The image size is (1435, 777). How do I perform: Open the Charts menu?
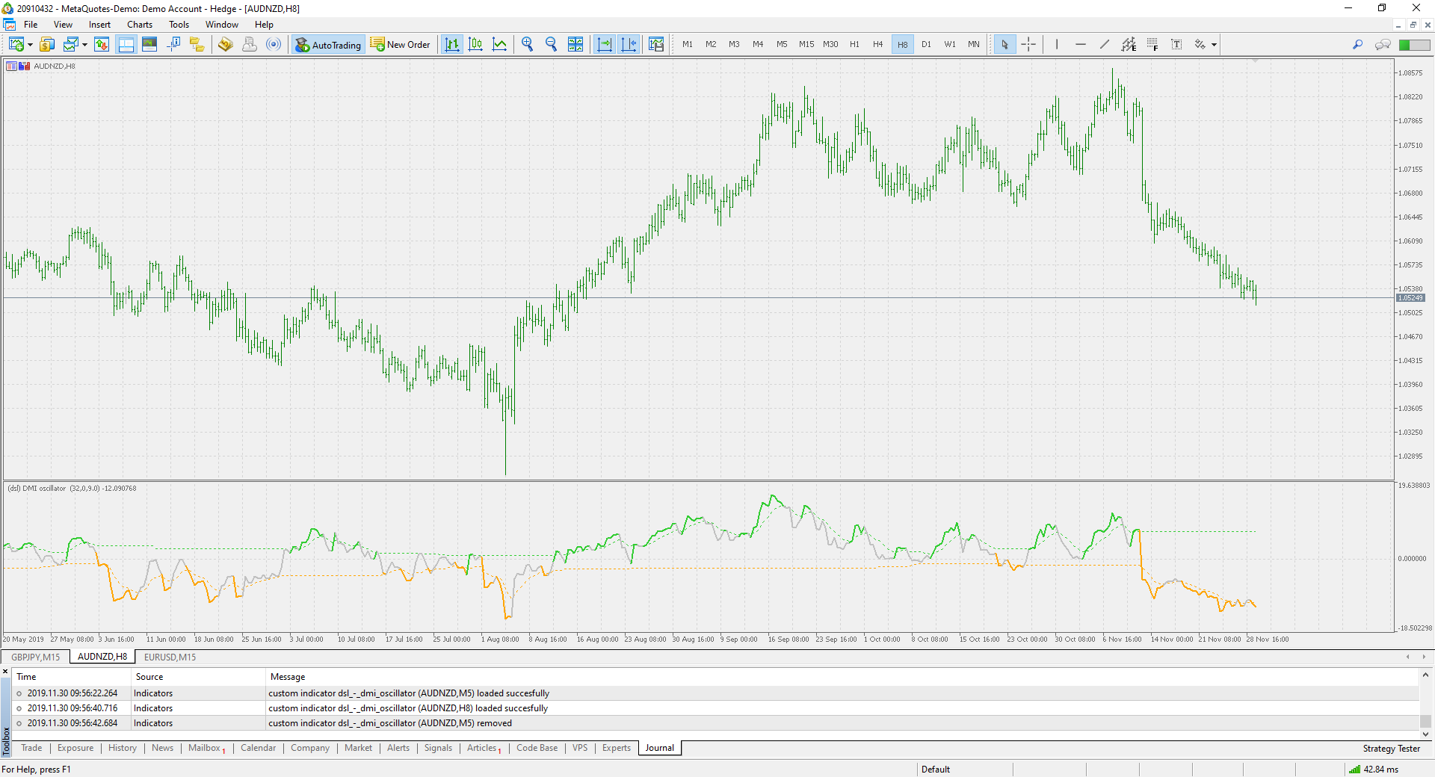point(139,24)
